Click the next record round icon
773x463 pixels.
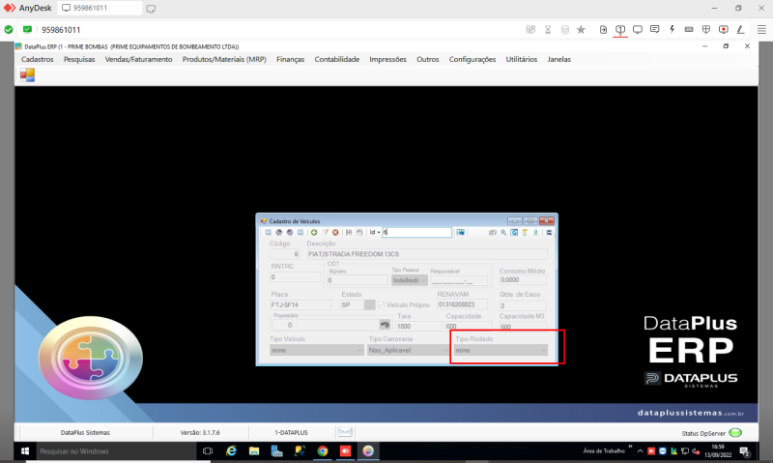point(290,232)
